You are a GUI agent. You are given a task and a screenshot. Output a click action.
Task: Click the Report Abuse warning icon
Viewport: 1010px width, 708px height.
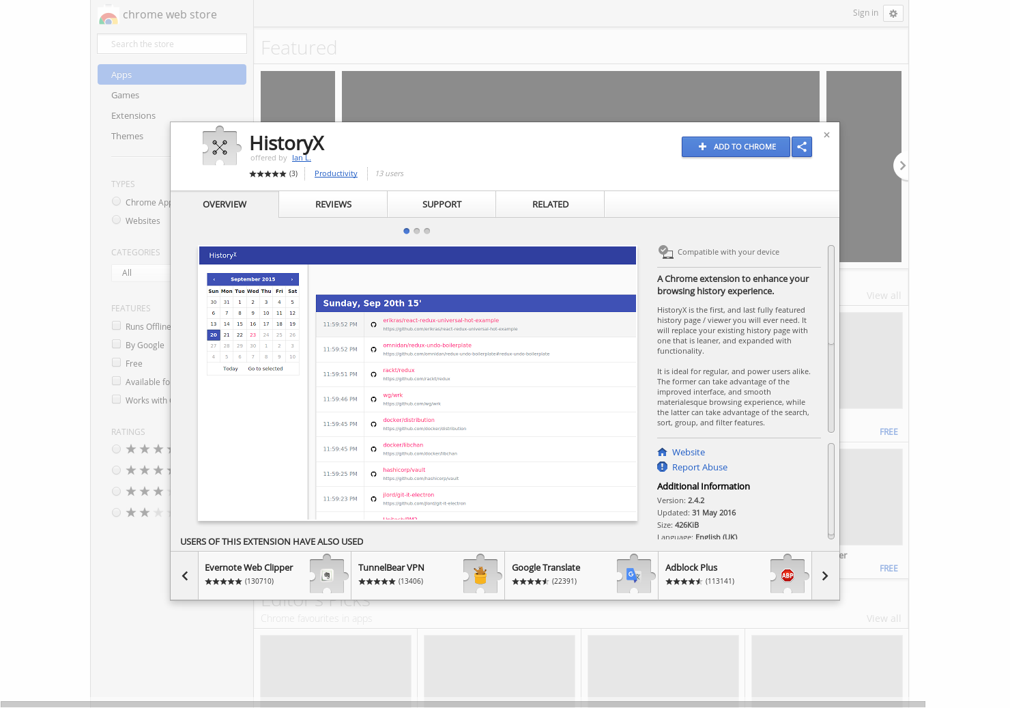(x=662, y=467)
